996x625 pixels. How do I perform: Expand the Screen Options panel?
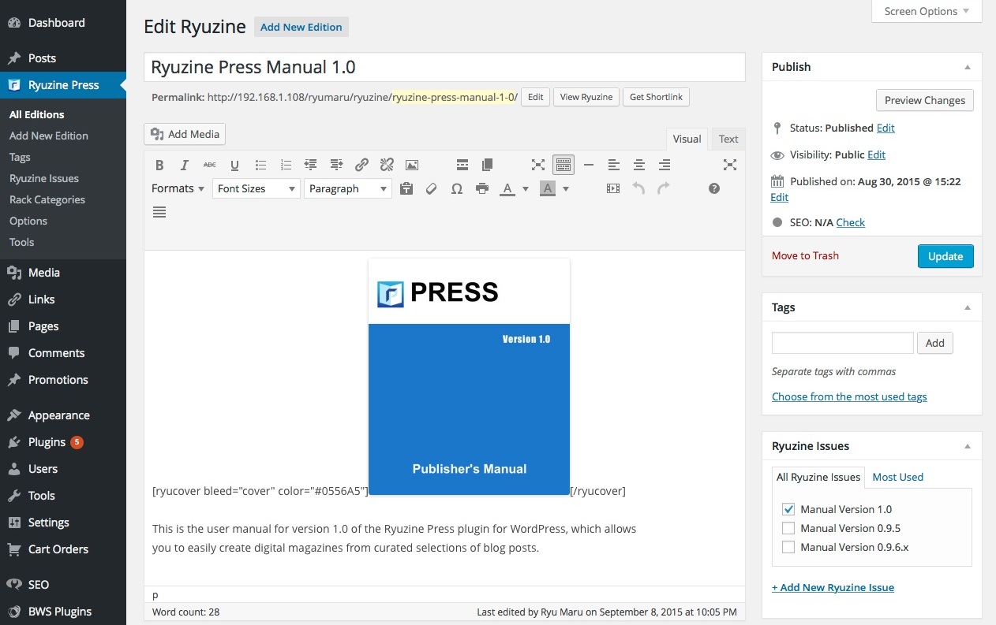click(x=926, y=11)
